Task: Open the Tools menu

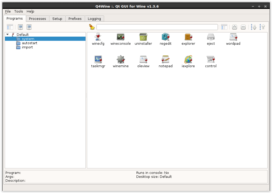Action: click(19, 12)
